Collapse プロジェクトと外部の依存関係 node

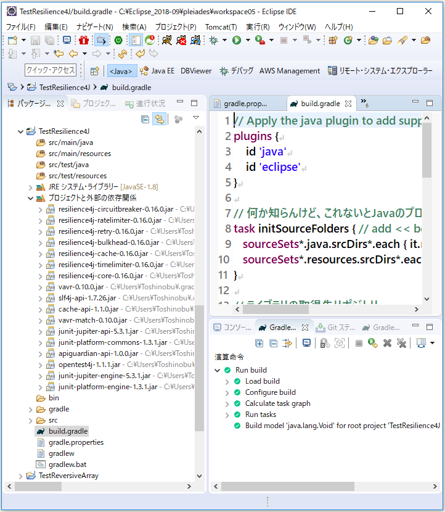(30, 198)
